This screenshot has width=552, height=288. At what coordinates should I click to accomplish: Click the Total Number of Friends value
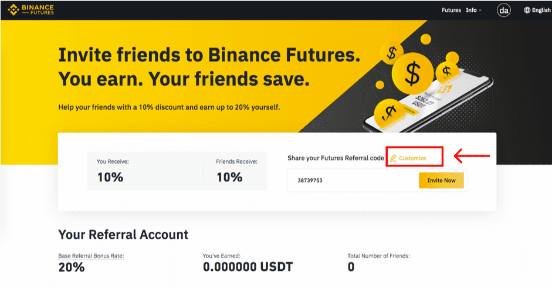click(351, 267)
